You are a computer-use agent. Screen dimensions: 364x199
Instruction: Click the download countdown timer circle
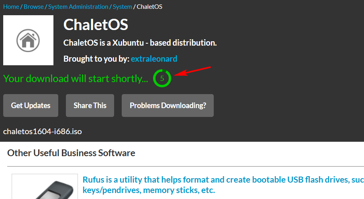(x=162, y=78)
